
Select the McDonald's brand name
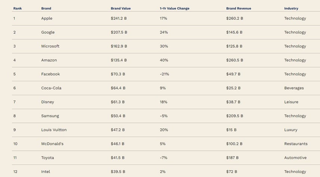pyautogui.click(x=52, y=144)
